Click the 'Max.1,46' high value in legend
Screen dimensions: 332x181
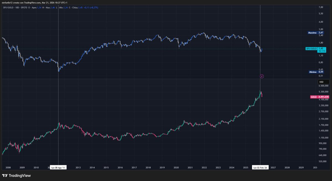point(50,7)
